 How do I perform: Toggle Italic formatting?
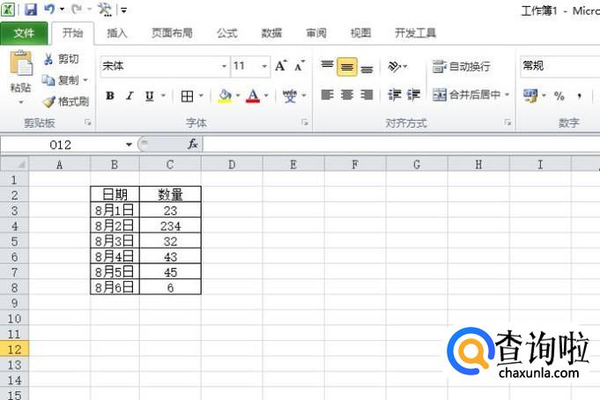pos(130,96)
